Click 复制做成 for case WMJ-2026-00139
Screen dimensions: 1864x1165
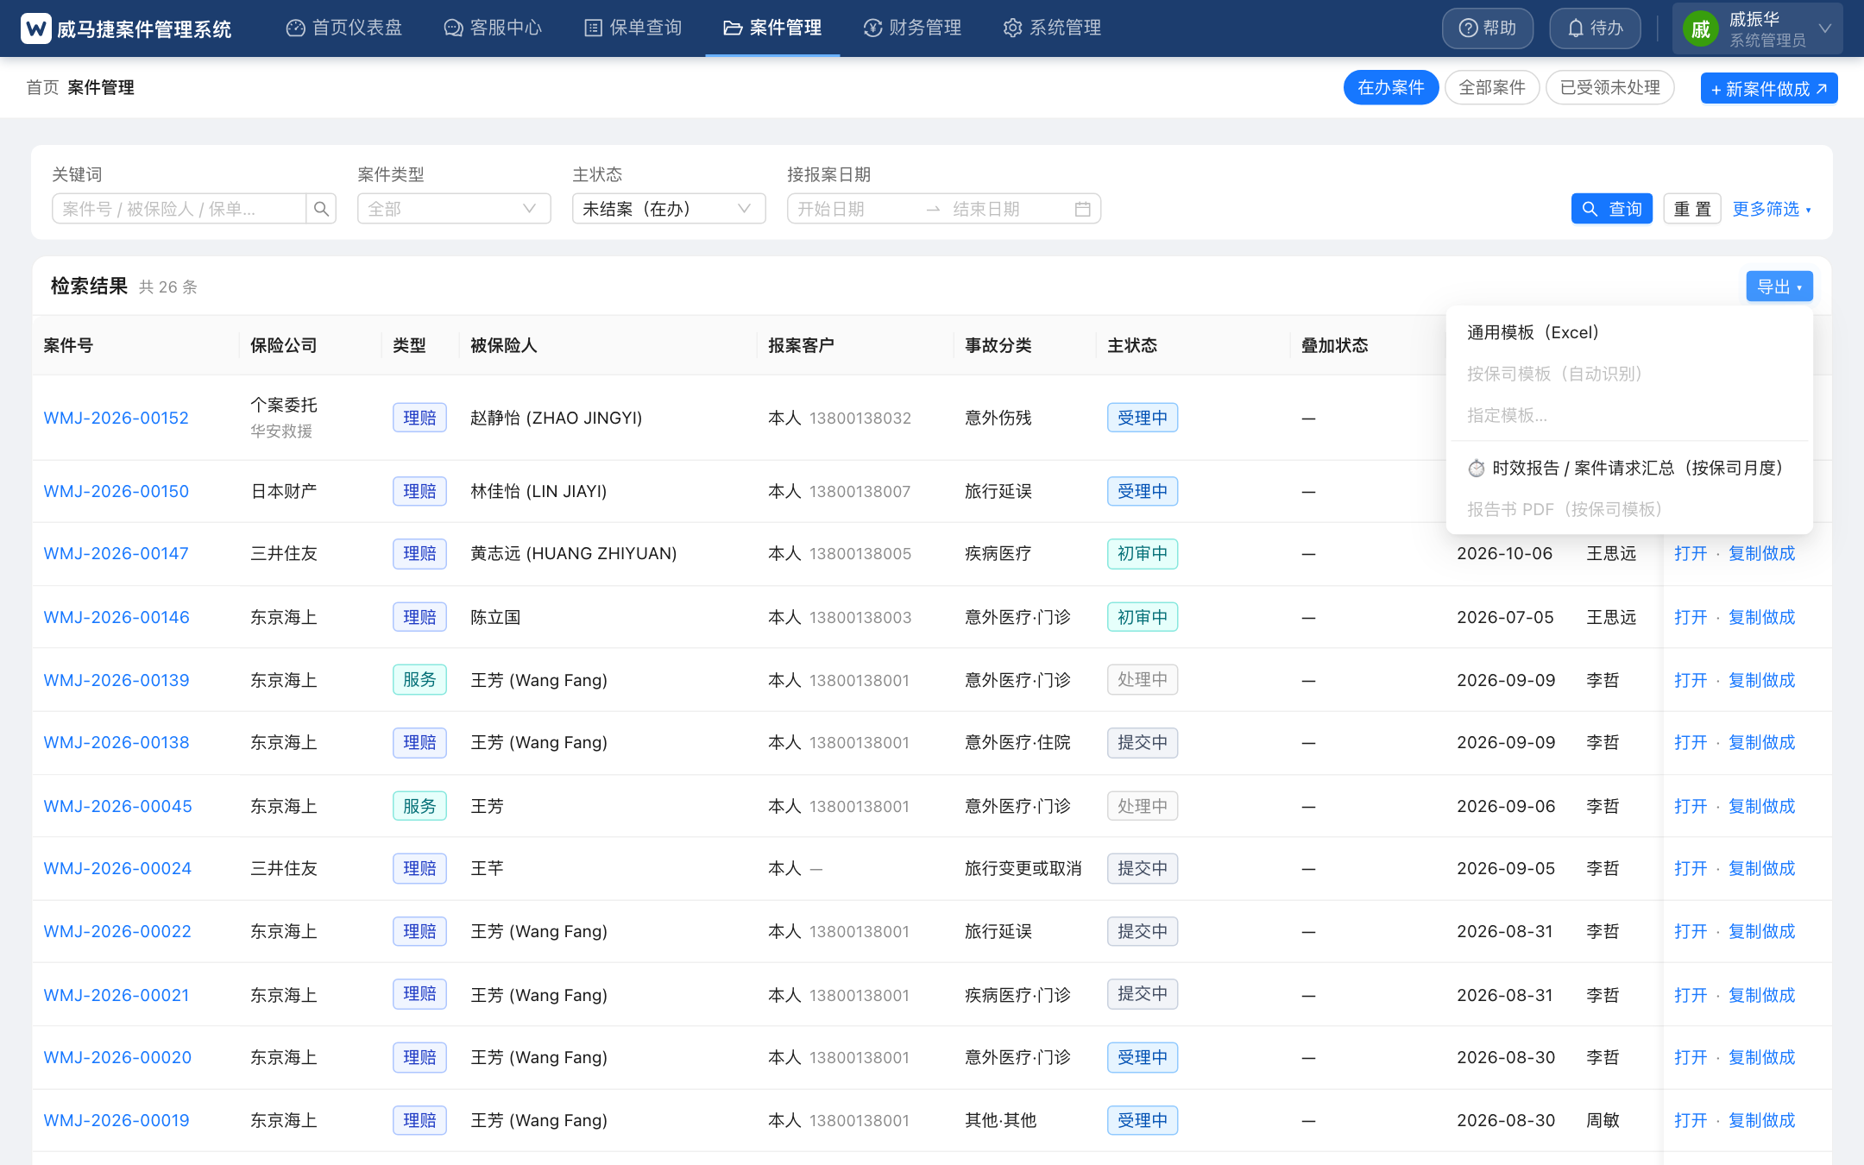pos(1761,680)
